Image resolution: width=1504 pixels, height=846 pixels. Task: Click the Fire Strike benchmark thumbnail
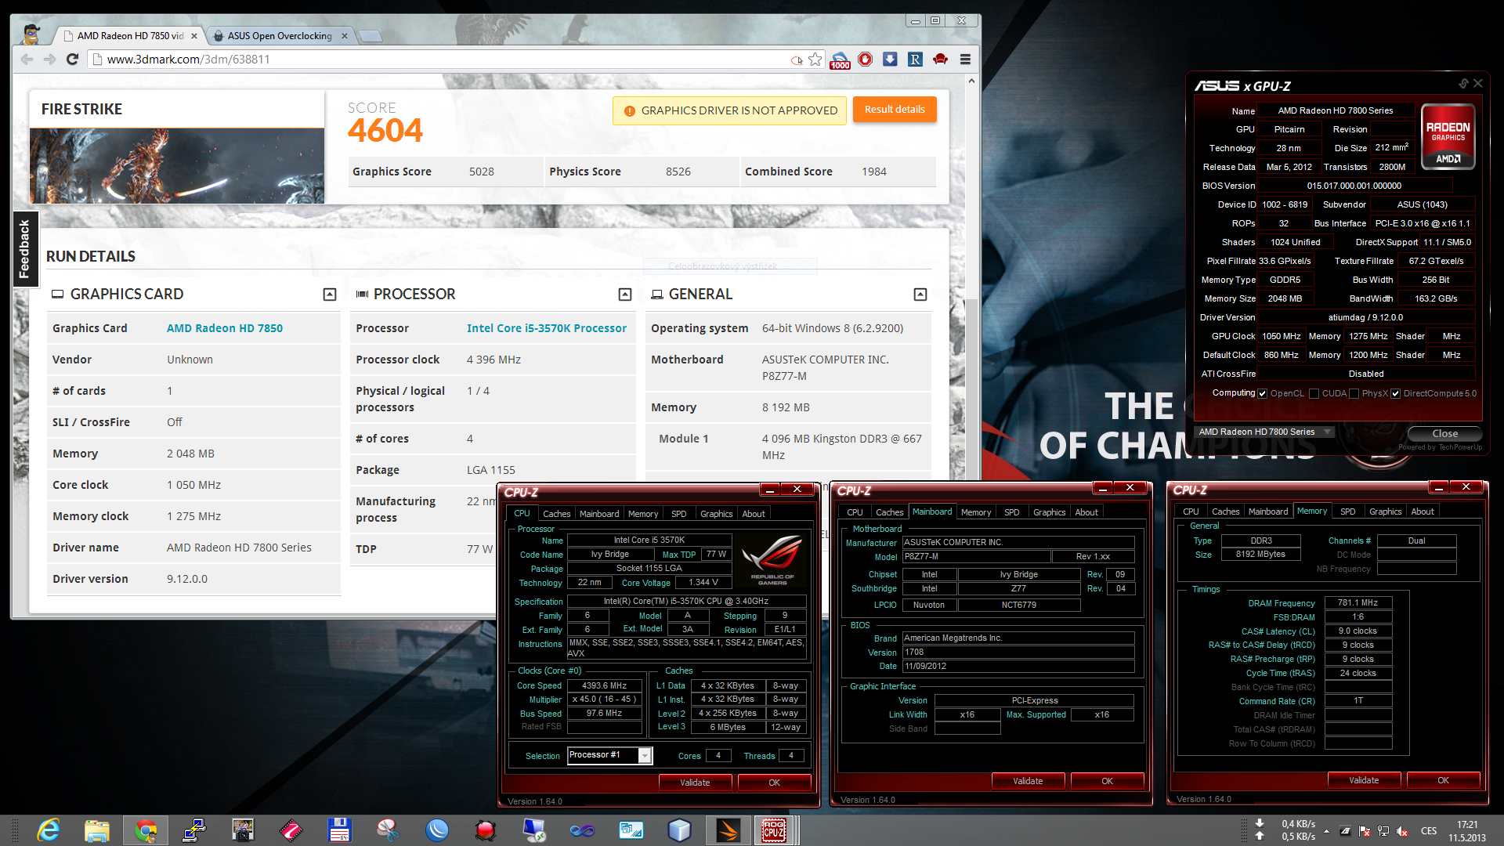coord(177,166)
